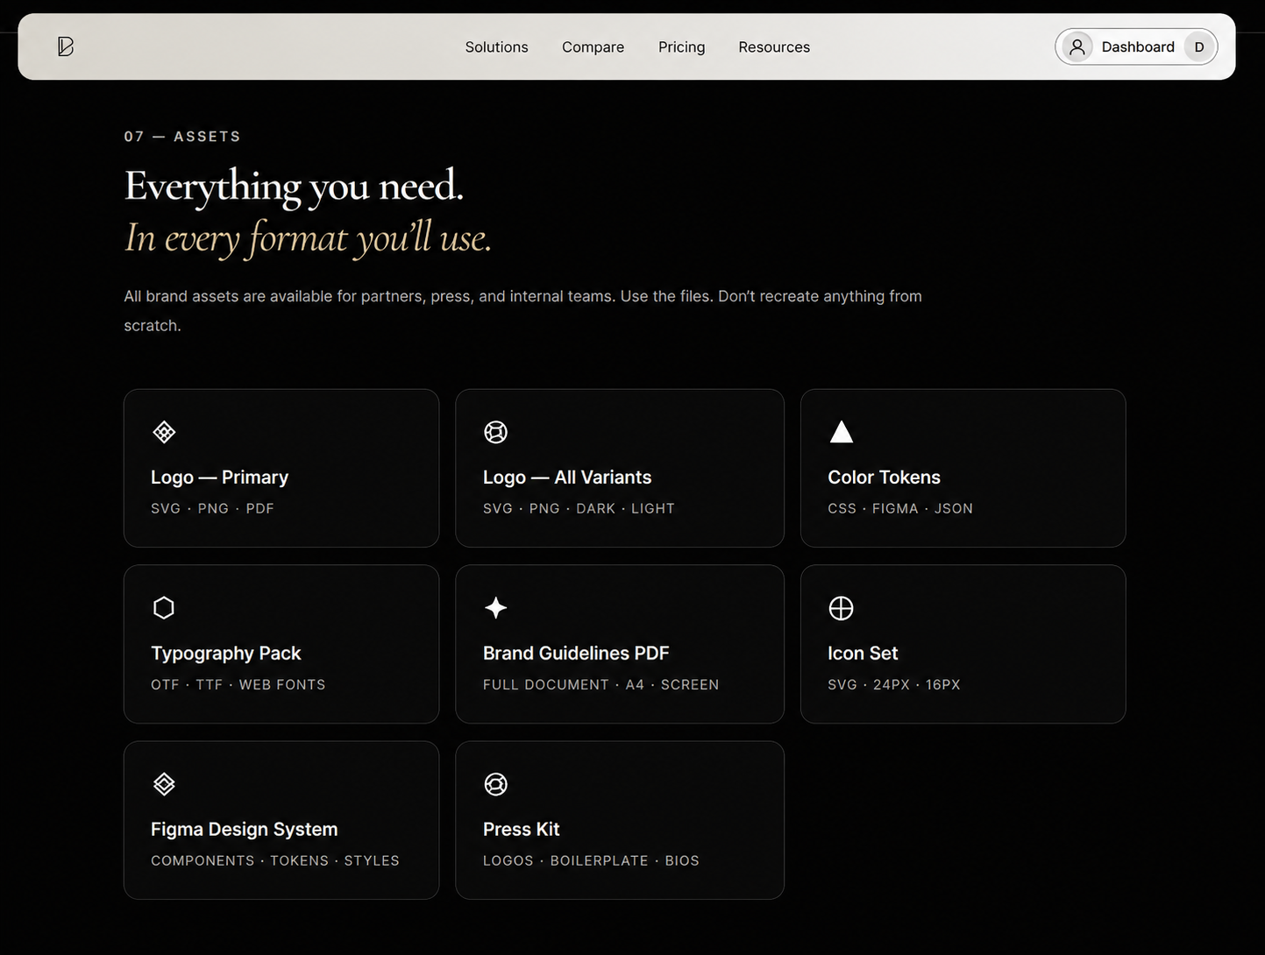
Task: Select the Press Kit card title
Action: pos(521,830)
